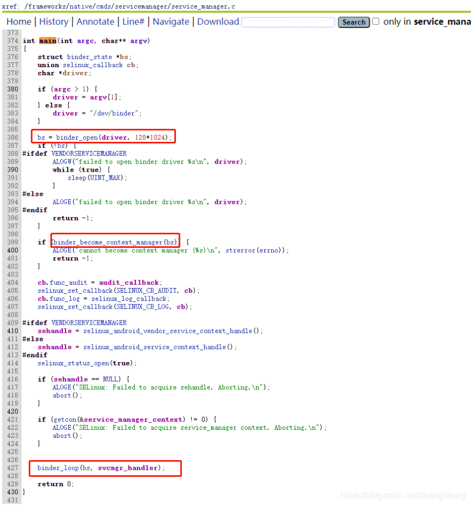This screenshot has width=471, height=505.
Task: Jump to line number 374
Action: pos(12,41)
